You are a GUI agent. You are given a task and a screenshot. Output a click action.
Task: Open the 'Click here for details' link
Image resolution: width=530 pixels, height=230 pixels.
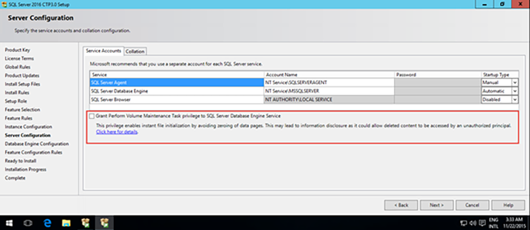click(117, 132)
